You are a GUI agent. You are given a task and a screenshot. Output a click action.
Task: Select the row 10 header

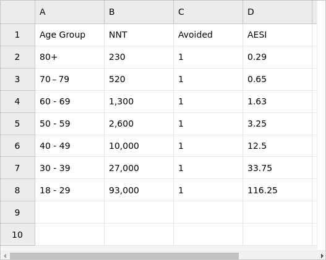pos(17,235)
